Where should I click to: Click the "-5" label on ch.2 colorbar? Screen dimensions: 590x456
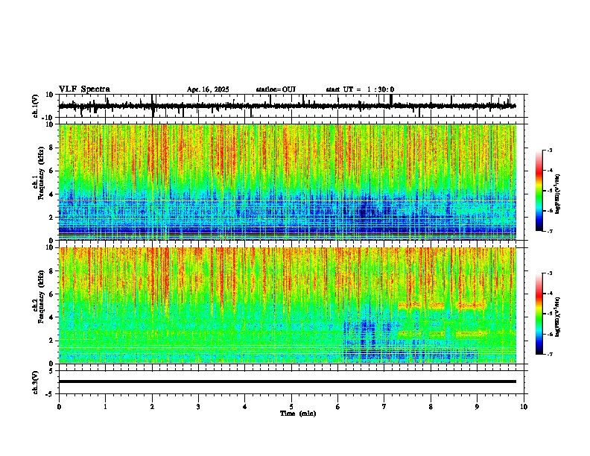pos(549,314)
